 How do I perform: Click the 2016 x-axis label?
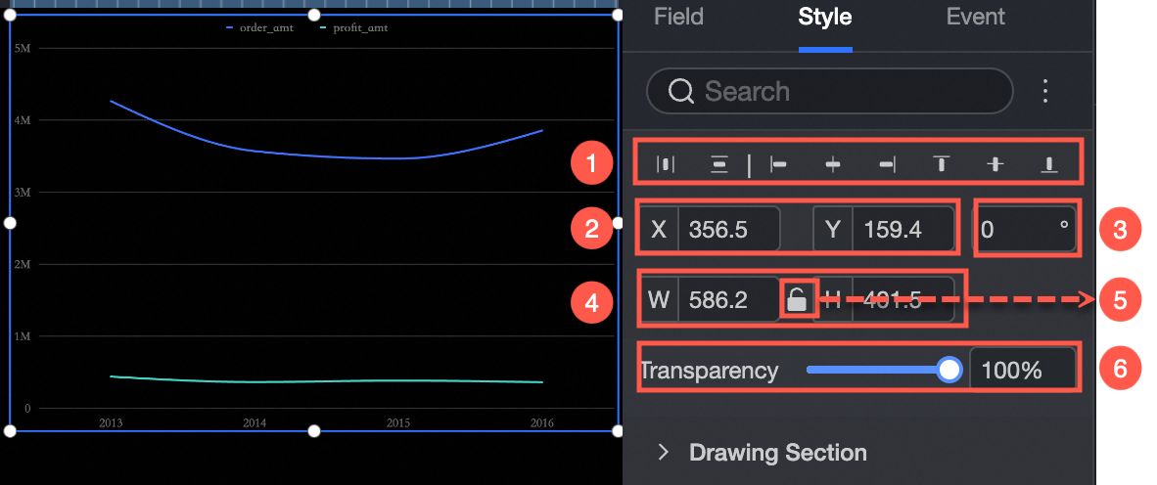coord(541,423)
